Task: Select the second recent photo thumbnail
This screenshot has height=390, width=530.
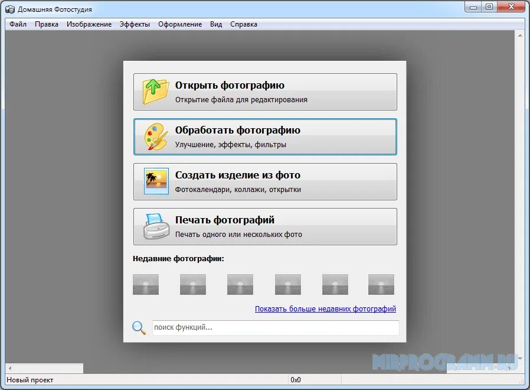Action: [x=193, y=284]
